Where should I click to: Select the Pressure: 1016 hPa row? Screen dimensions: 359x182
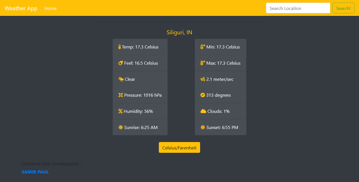[140, 95]
